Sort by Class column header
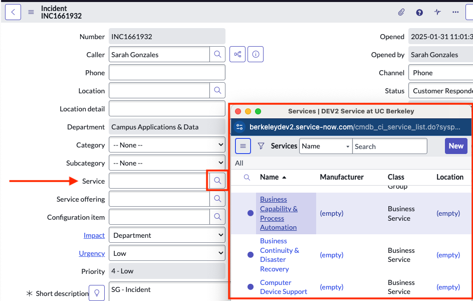This screenshot has width=473, height=301. click(x=396, y=177)
